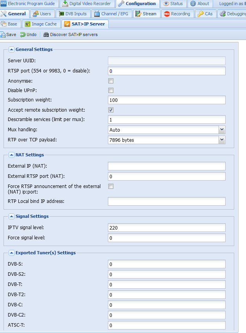
Task: Click the IPTV signal level field
Action: coord(167,228)
